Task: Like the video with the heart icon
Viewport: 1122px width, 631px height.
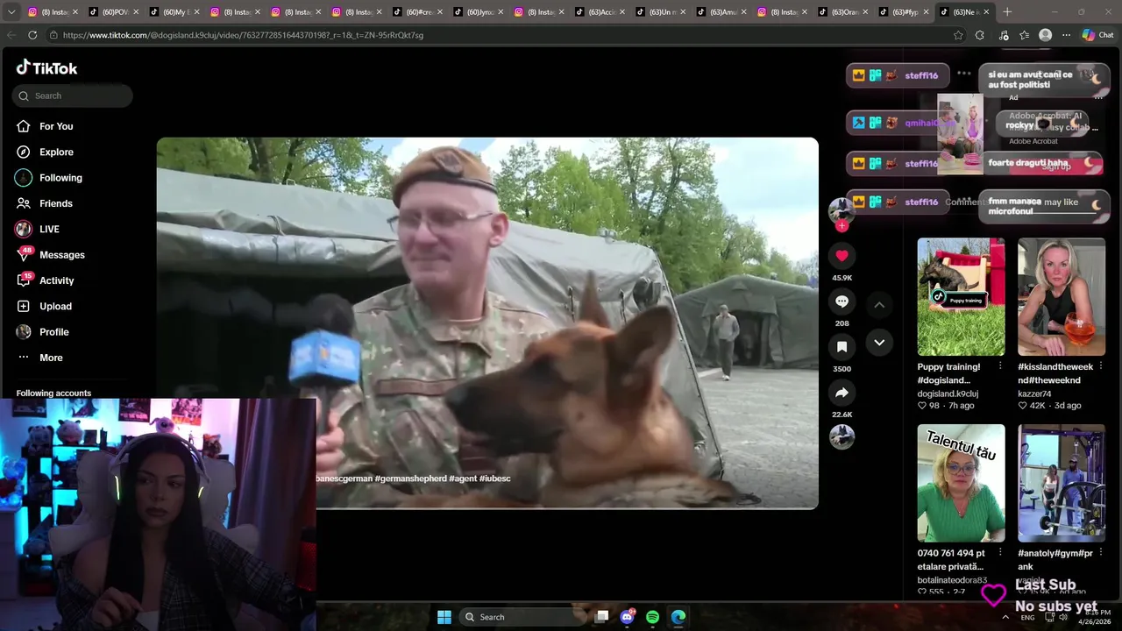Action: pos(841,256)
